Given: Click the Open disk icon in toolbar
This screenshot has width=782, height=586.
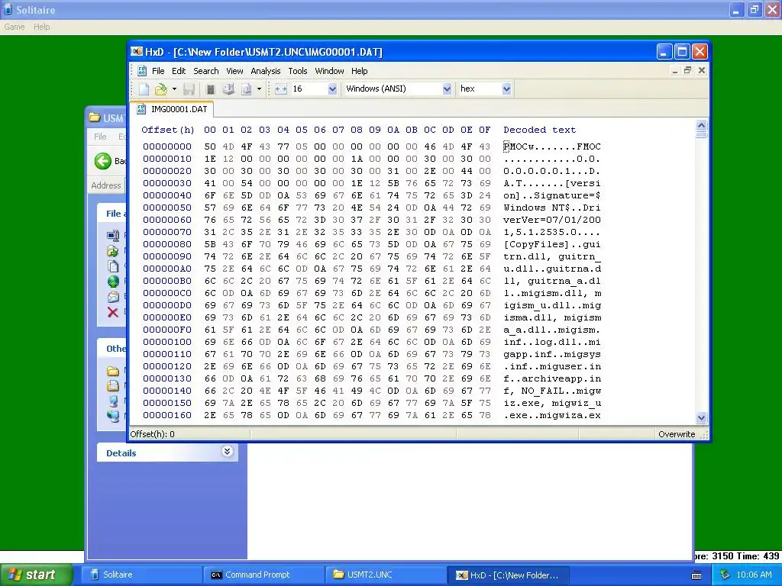Looking at the screenshot, I should pos(228,89).
